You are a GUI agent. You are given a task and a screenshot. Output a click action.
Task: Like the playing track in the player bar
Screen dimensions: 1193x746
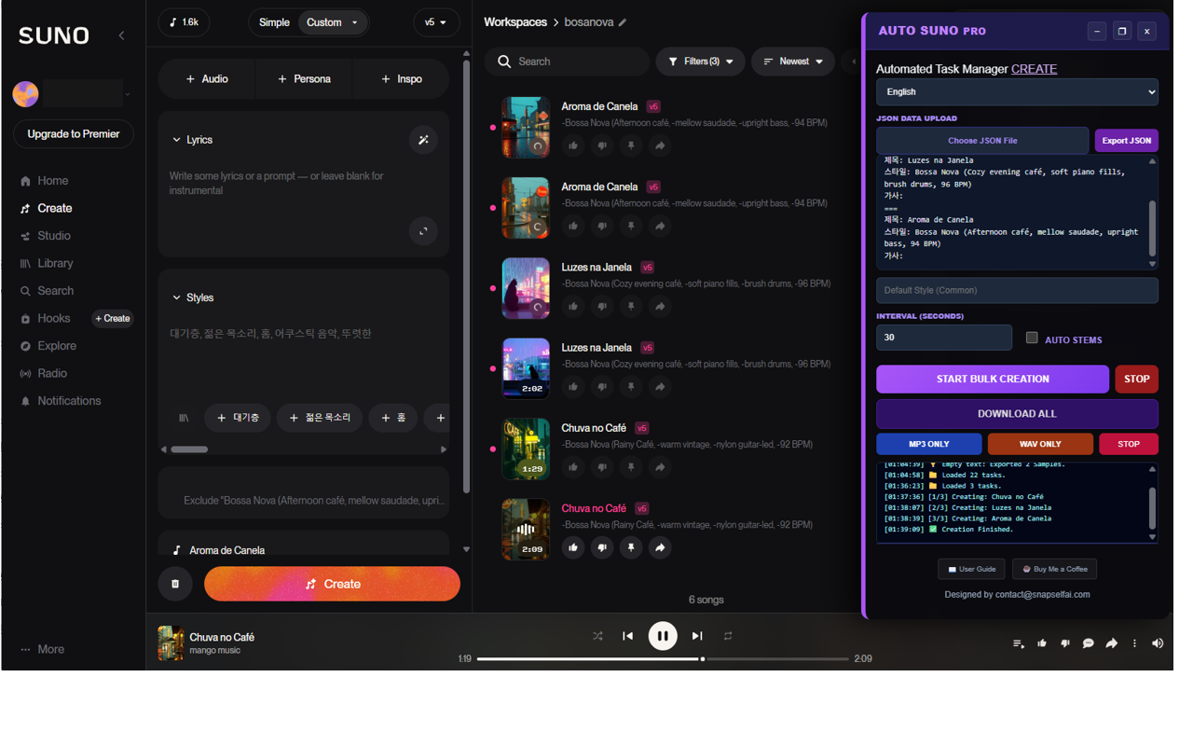[x=1042, y=643]
